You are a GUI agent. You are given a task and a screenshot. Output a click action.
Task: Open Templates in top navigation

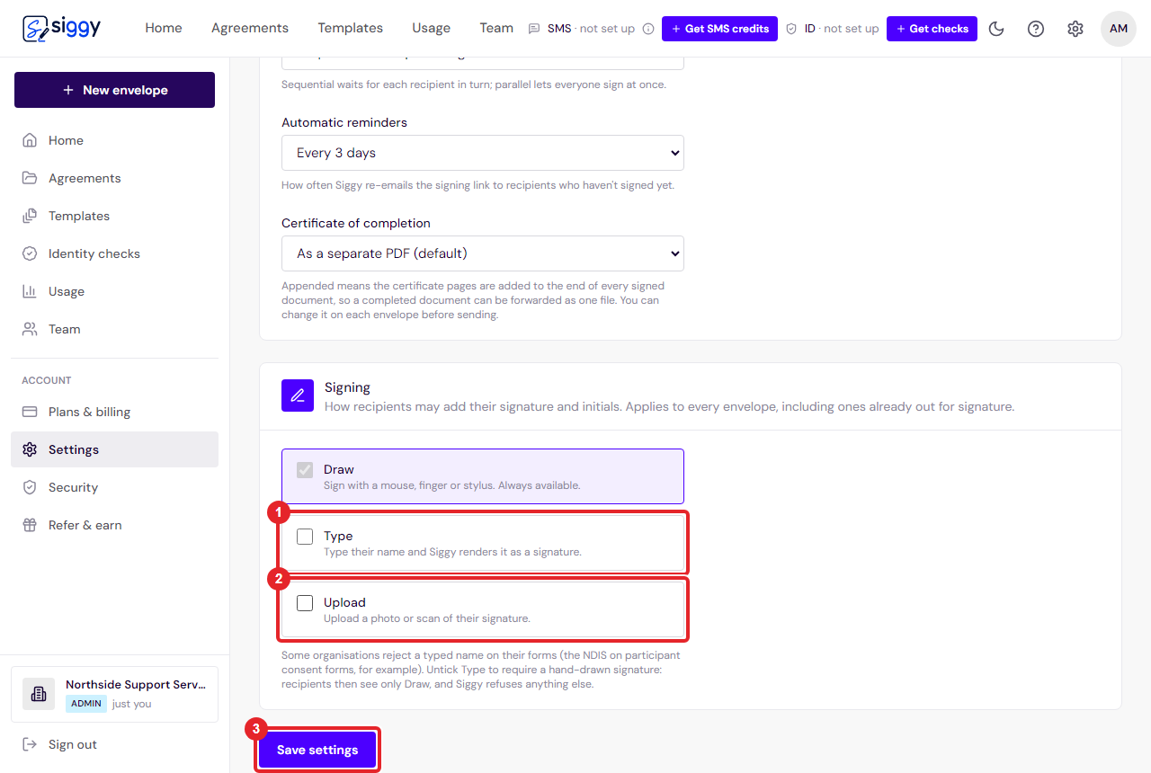pyautogui.click(x=351, y=28)
